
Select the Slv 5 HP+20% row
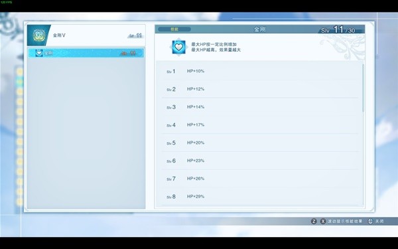[x=260, y=143]
